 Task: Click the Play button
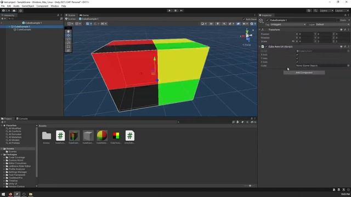click(169, 10)
